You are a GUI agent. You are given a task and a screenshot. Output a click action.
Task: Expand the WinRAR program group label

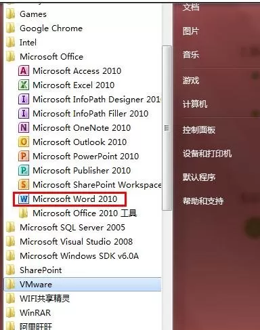tap(35, 313)
